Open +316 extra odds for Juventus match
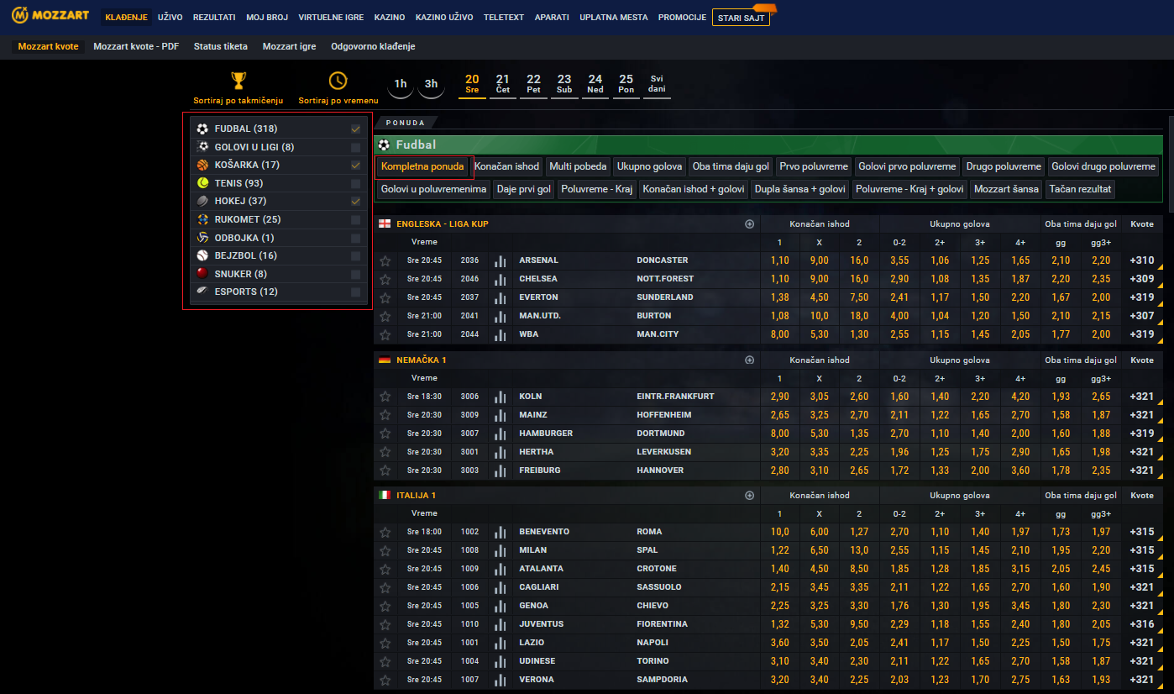 (1143, 624)
